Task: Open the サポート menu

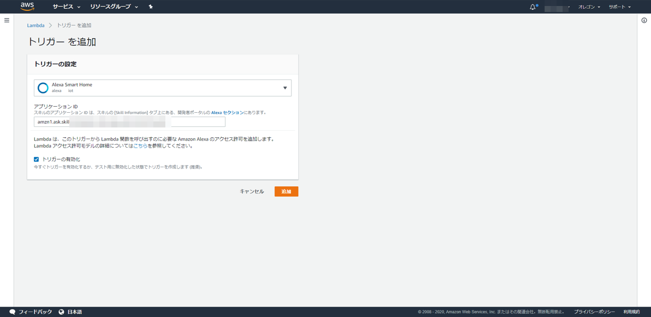Action: [620, 7]
